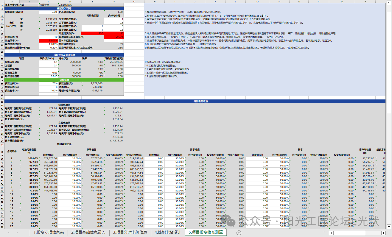The width and height of the screenshot is (392, 237).
Task: Select the 贷款比例 cell showing 70%
Action: pos(49,84)
